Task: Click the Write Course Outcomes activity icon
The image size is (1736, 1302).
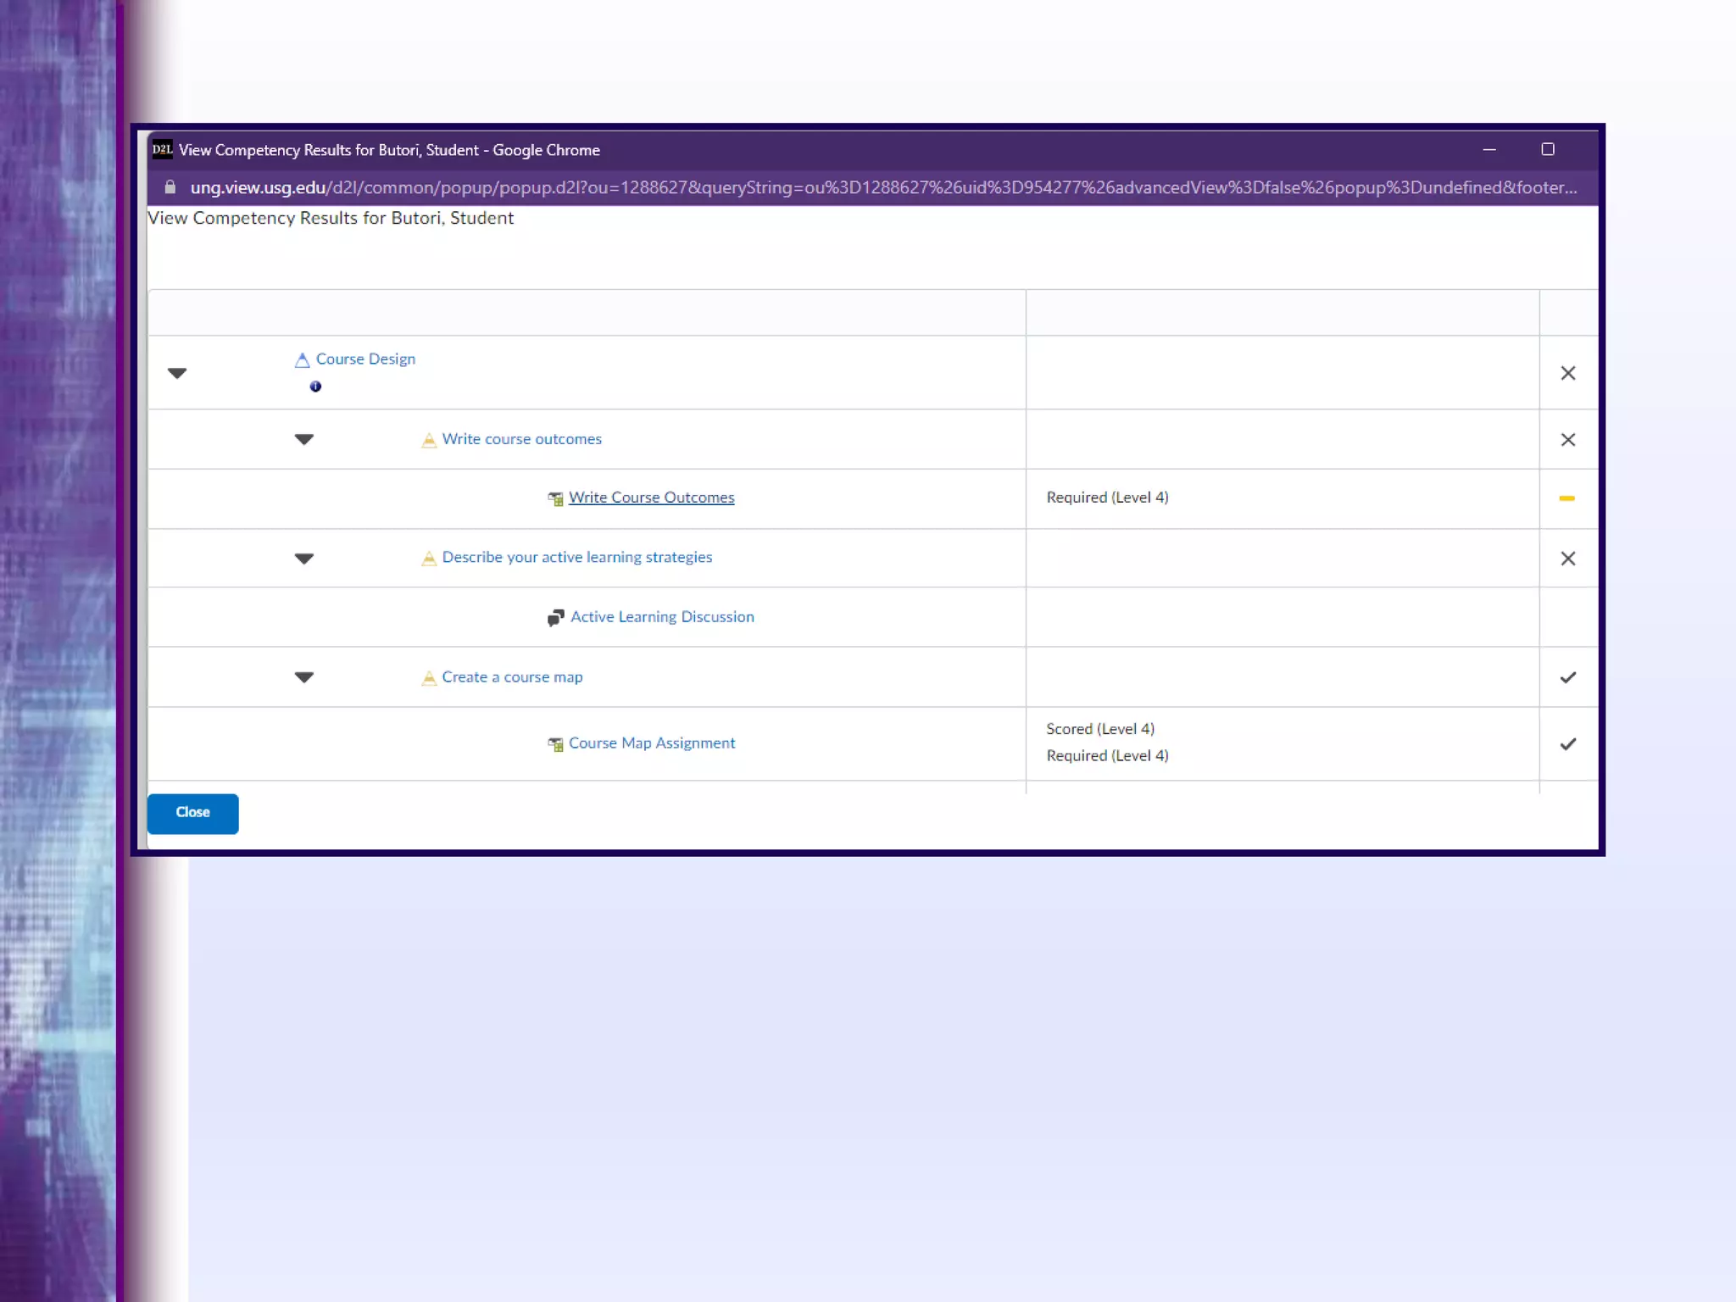Action: coord(555,498)
